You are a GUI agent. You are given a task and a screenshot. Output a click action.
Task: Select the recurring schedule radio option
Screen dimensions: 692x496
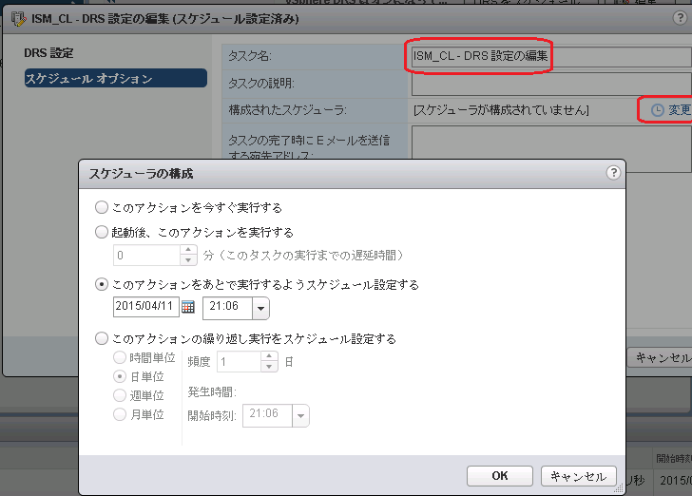click(x=102, y=338)
